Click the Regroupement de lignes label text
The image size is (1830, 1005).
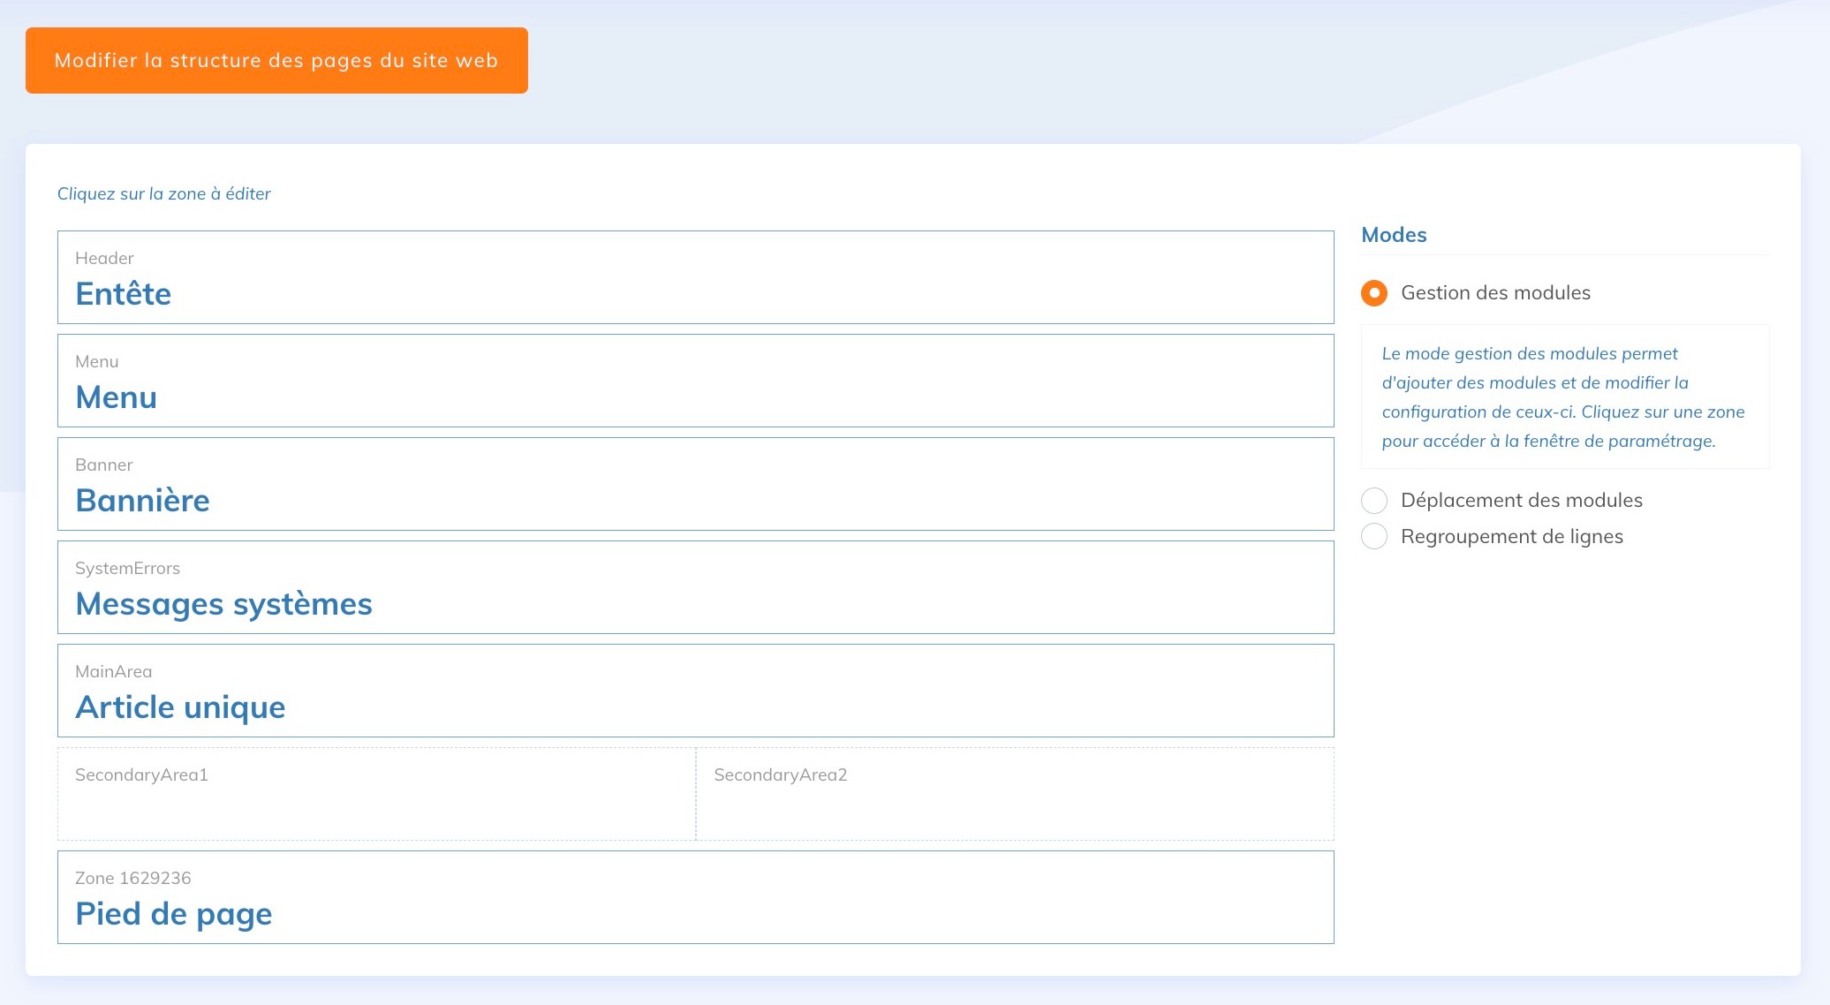[1511, 537]
